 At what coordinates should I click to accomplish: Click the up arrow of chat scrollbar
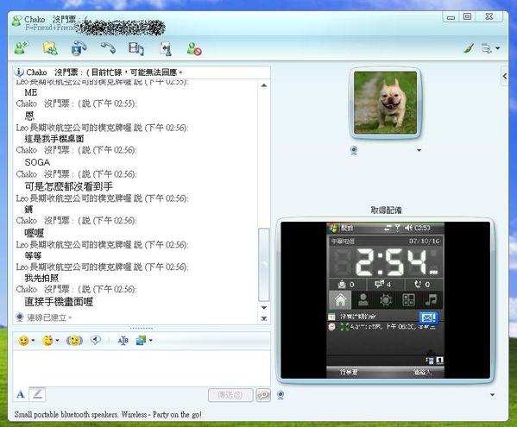(x=264, y=85)
